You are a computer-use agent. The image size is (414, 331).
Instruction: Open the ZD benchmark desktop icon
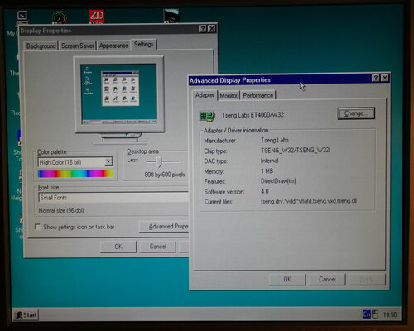(96, 17)
